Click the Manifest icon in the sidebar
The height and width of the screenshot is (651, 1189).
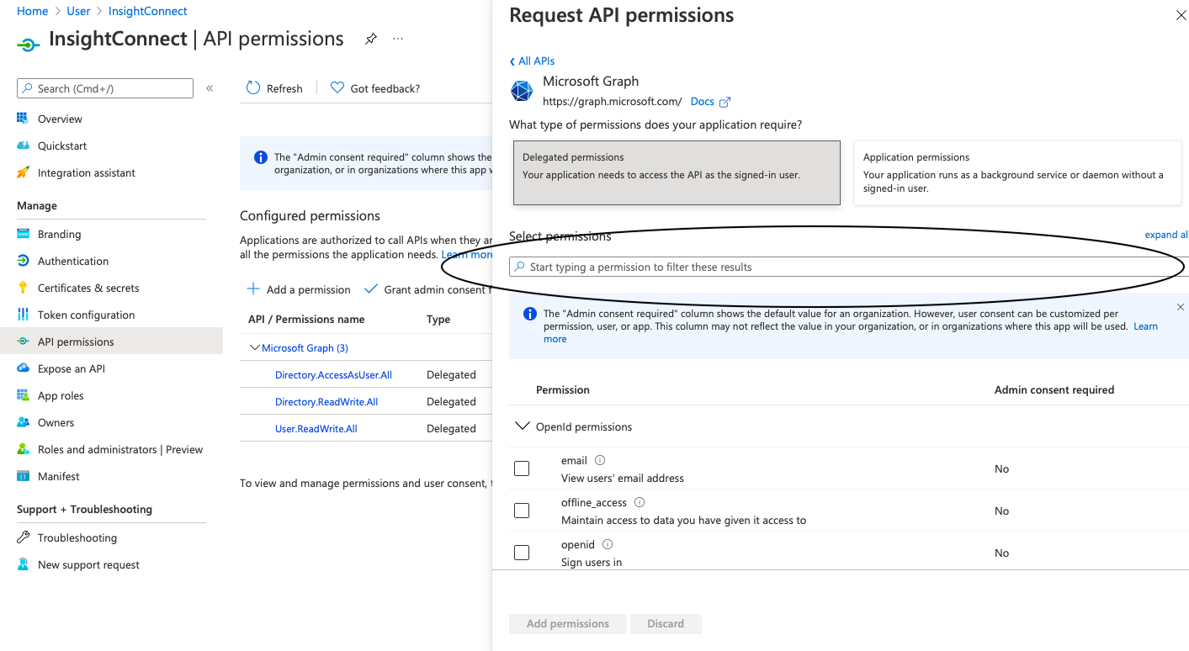[23, 476]
